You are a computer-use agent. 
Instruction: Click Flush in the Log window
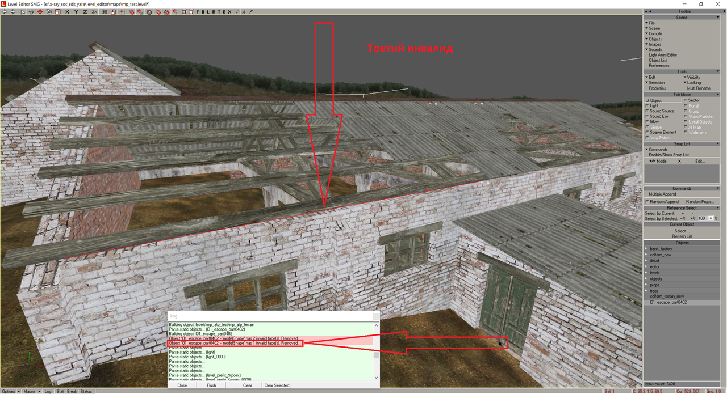click(211, 385)
